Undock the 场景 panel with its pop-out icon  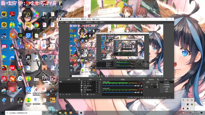click(79, 79)
